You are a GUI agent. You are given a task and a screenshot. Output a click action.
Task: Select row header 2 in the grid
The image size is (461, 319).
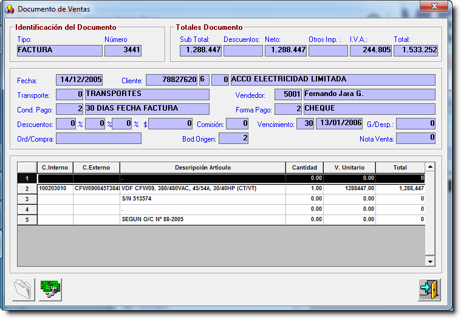point(27,189)
